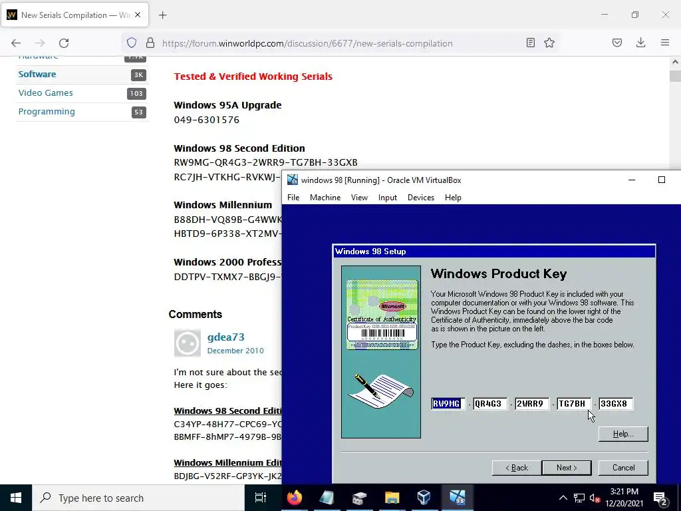Reload the forum page
Screen dimensions: 681x511
pos(64,43)
